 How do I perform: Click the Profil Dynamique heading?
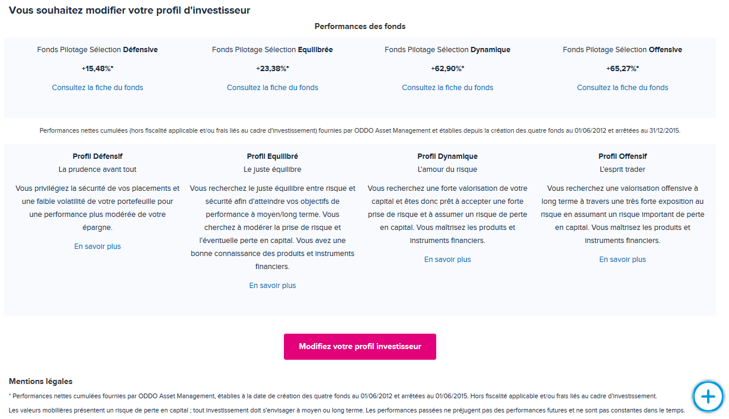447,156
